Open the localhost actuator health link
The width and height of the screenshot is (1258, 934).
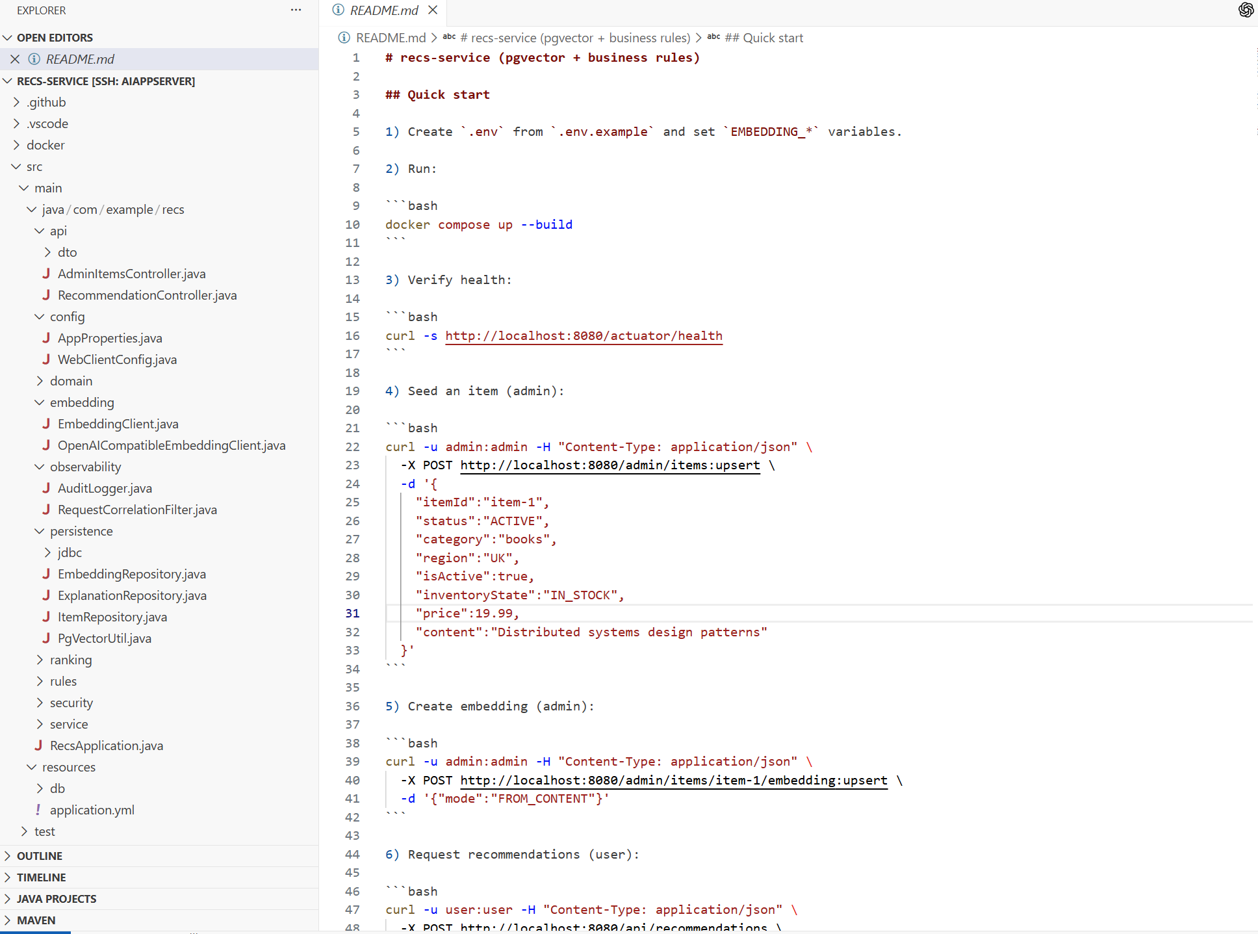(x=584, y=336)
